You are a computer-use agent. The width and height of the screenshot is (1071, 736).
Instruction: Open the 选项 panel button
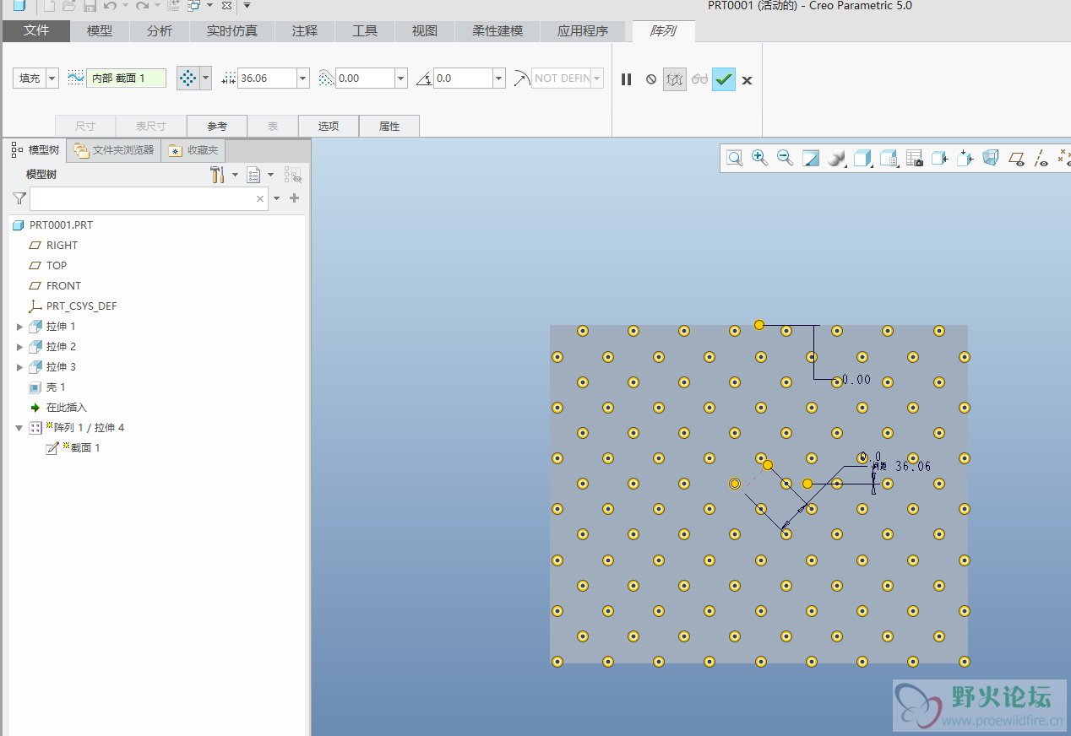(x=329, y=127)
